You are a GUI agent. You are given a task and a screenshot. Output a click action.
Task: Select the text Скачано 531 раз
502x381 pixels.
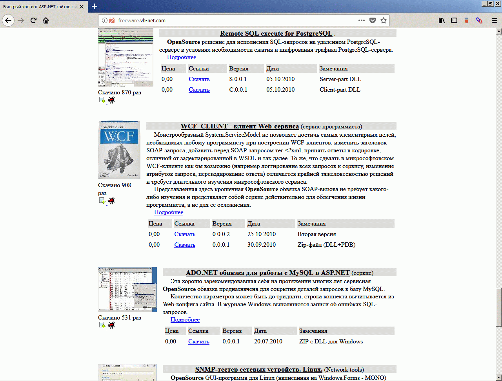pos(120,318)
